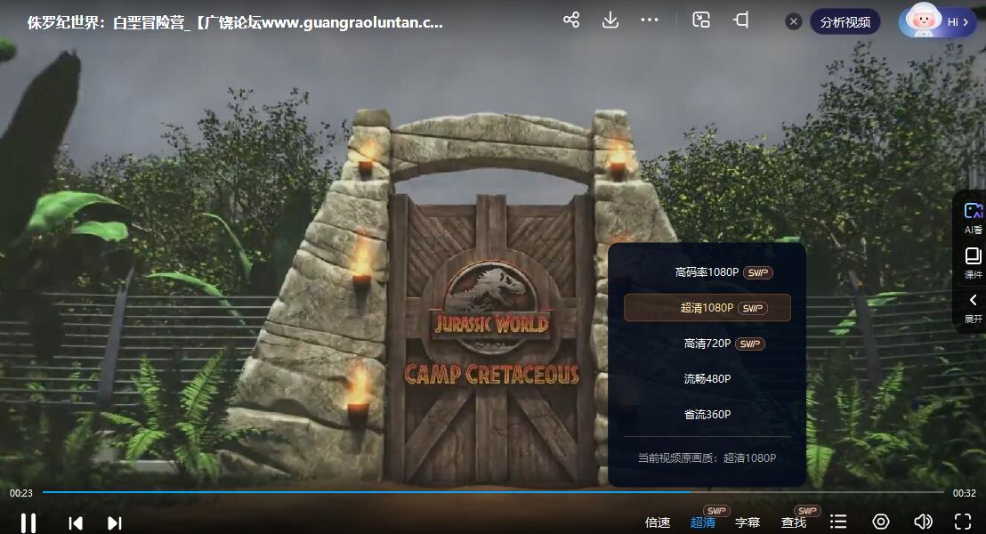Click the share icon in the top bar
The image size is (986, 534).
point(571,20)
